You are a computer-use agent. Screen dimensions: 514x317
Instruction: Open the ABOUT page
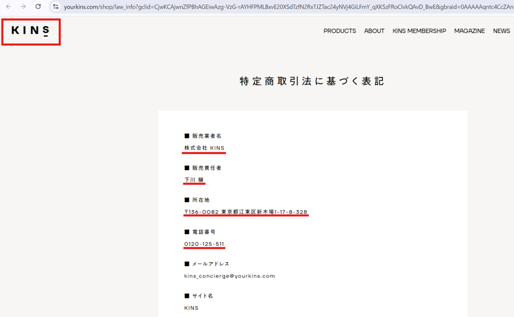(x=374, y=31)
